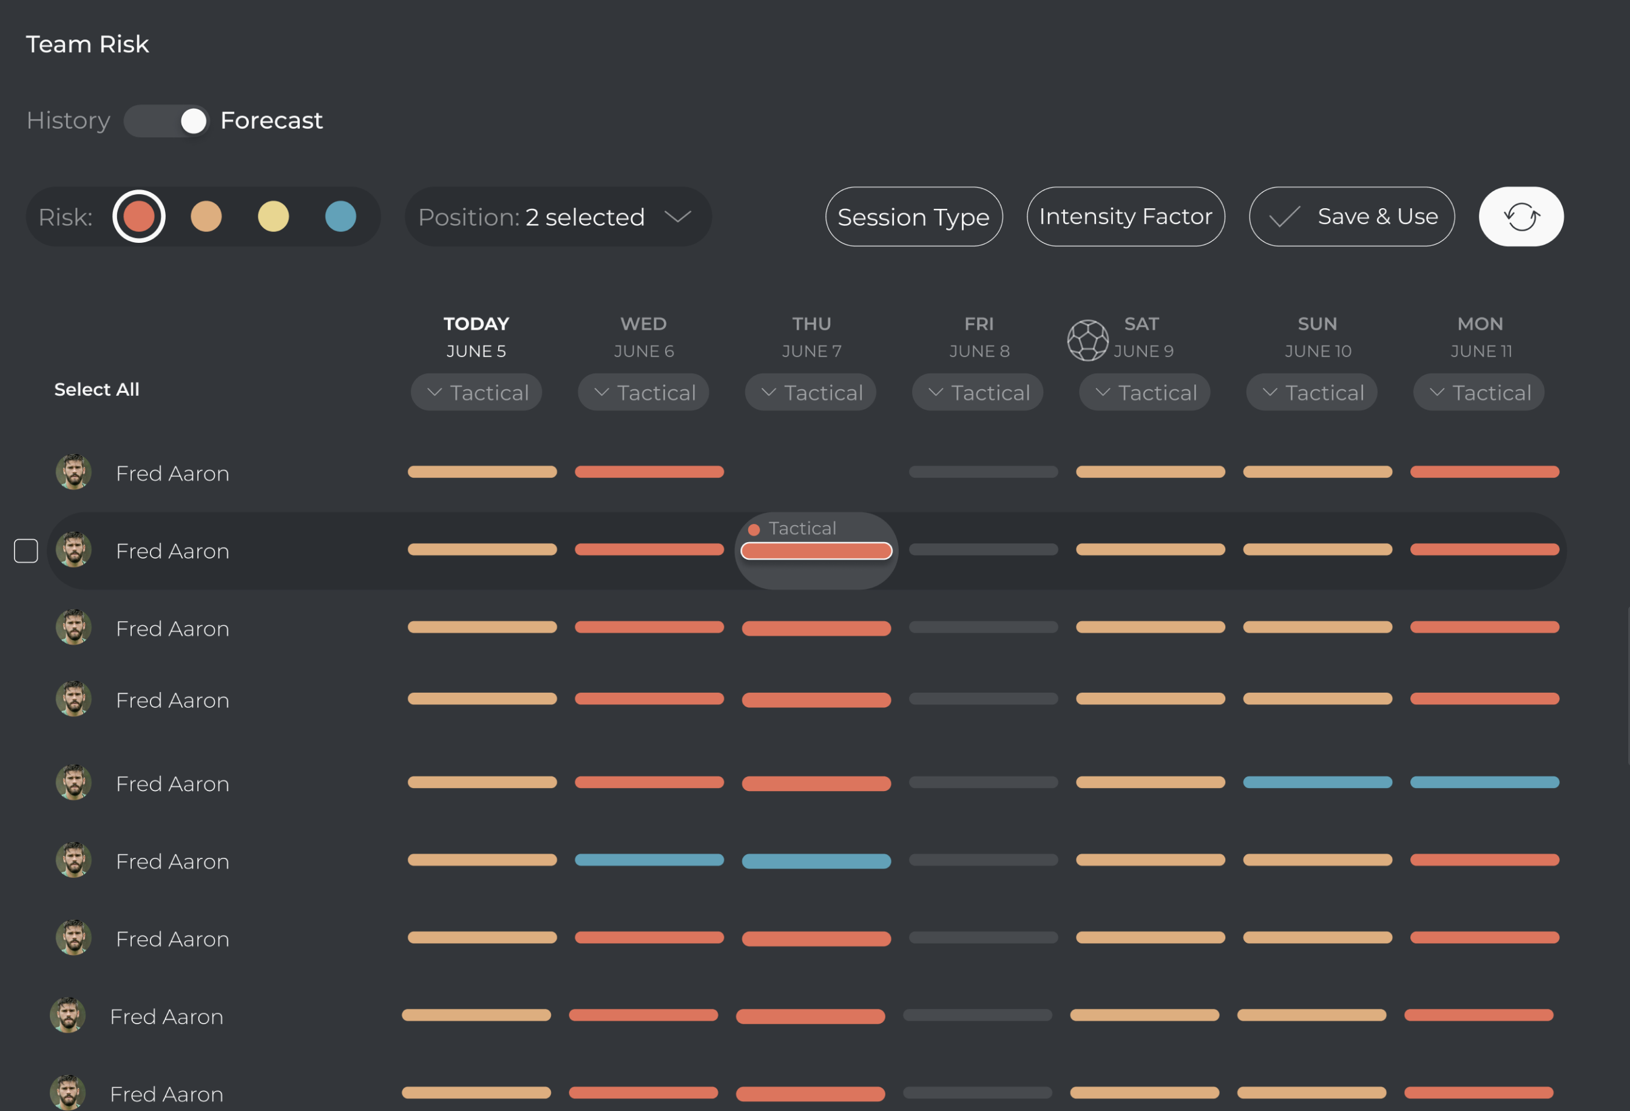Click the circular refresh arrows button

(x=1521, y=216)
